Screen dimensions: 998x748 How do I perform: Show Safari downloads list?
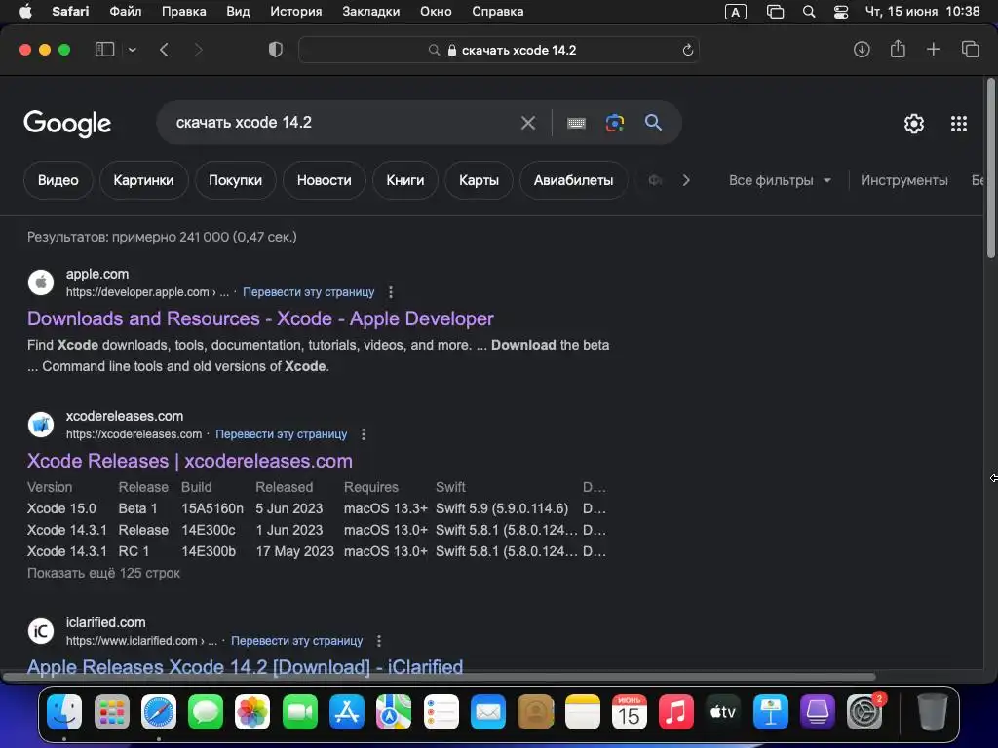click(x=862, y=50)
